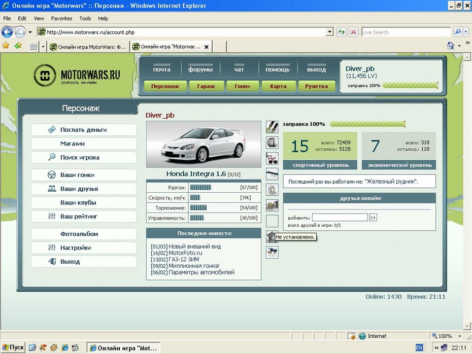
Task: Click the red-wheeled part icon below tire
Action: click(x=272, y=158)
